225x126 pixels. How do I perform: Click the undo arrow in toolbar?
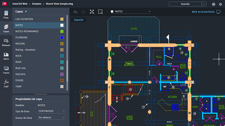coord(75,12)
